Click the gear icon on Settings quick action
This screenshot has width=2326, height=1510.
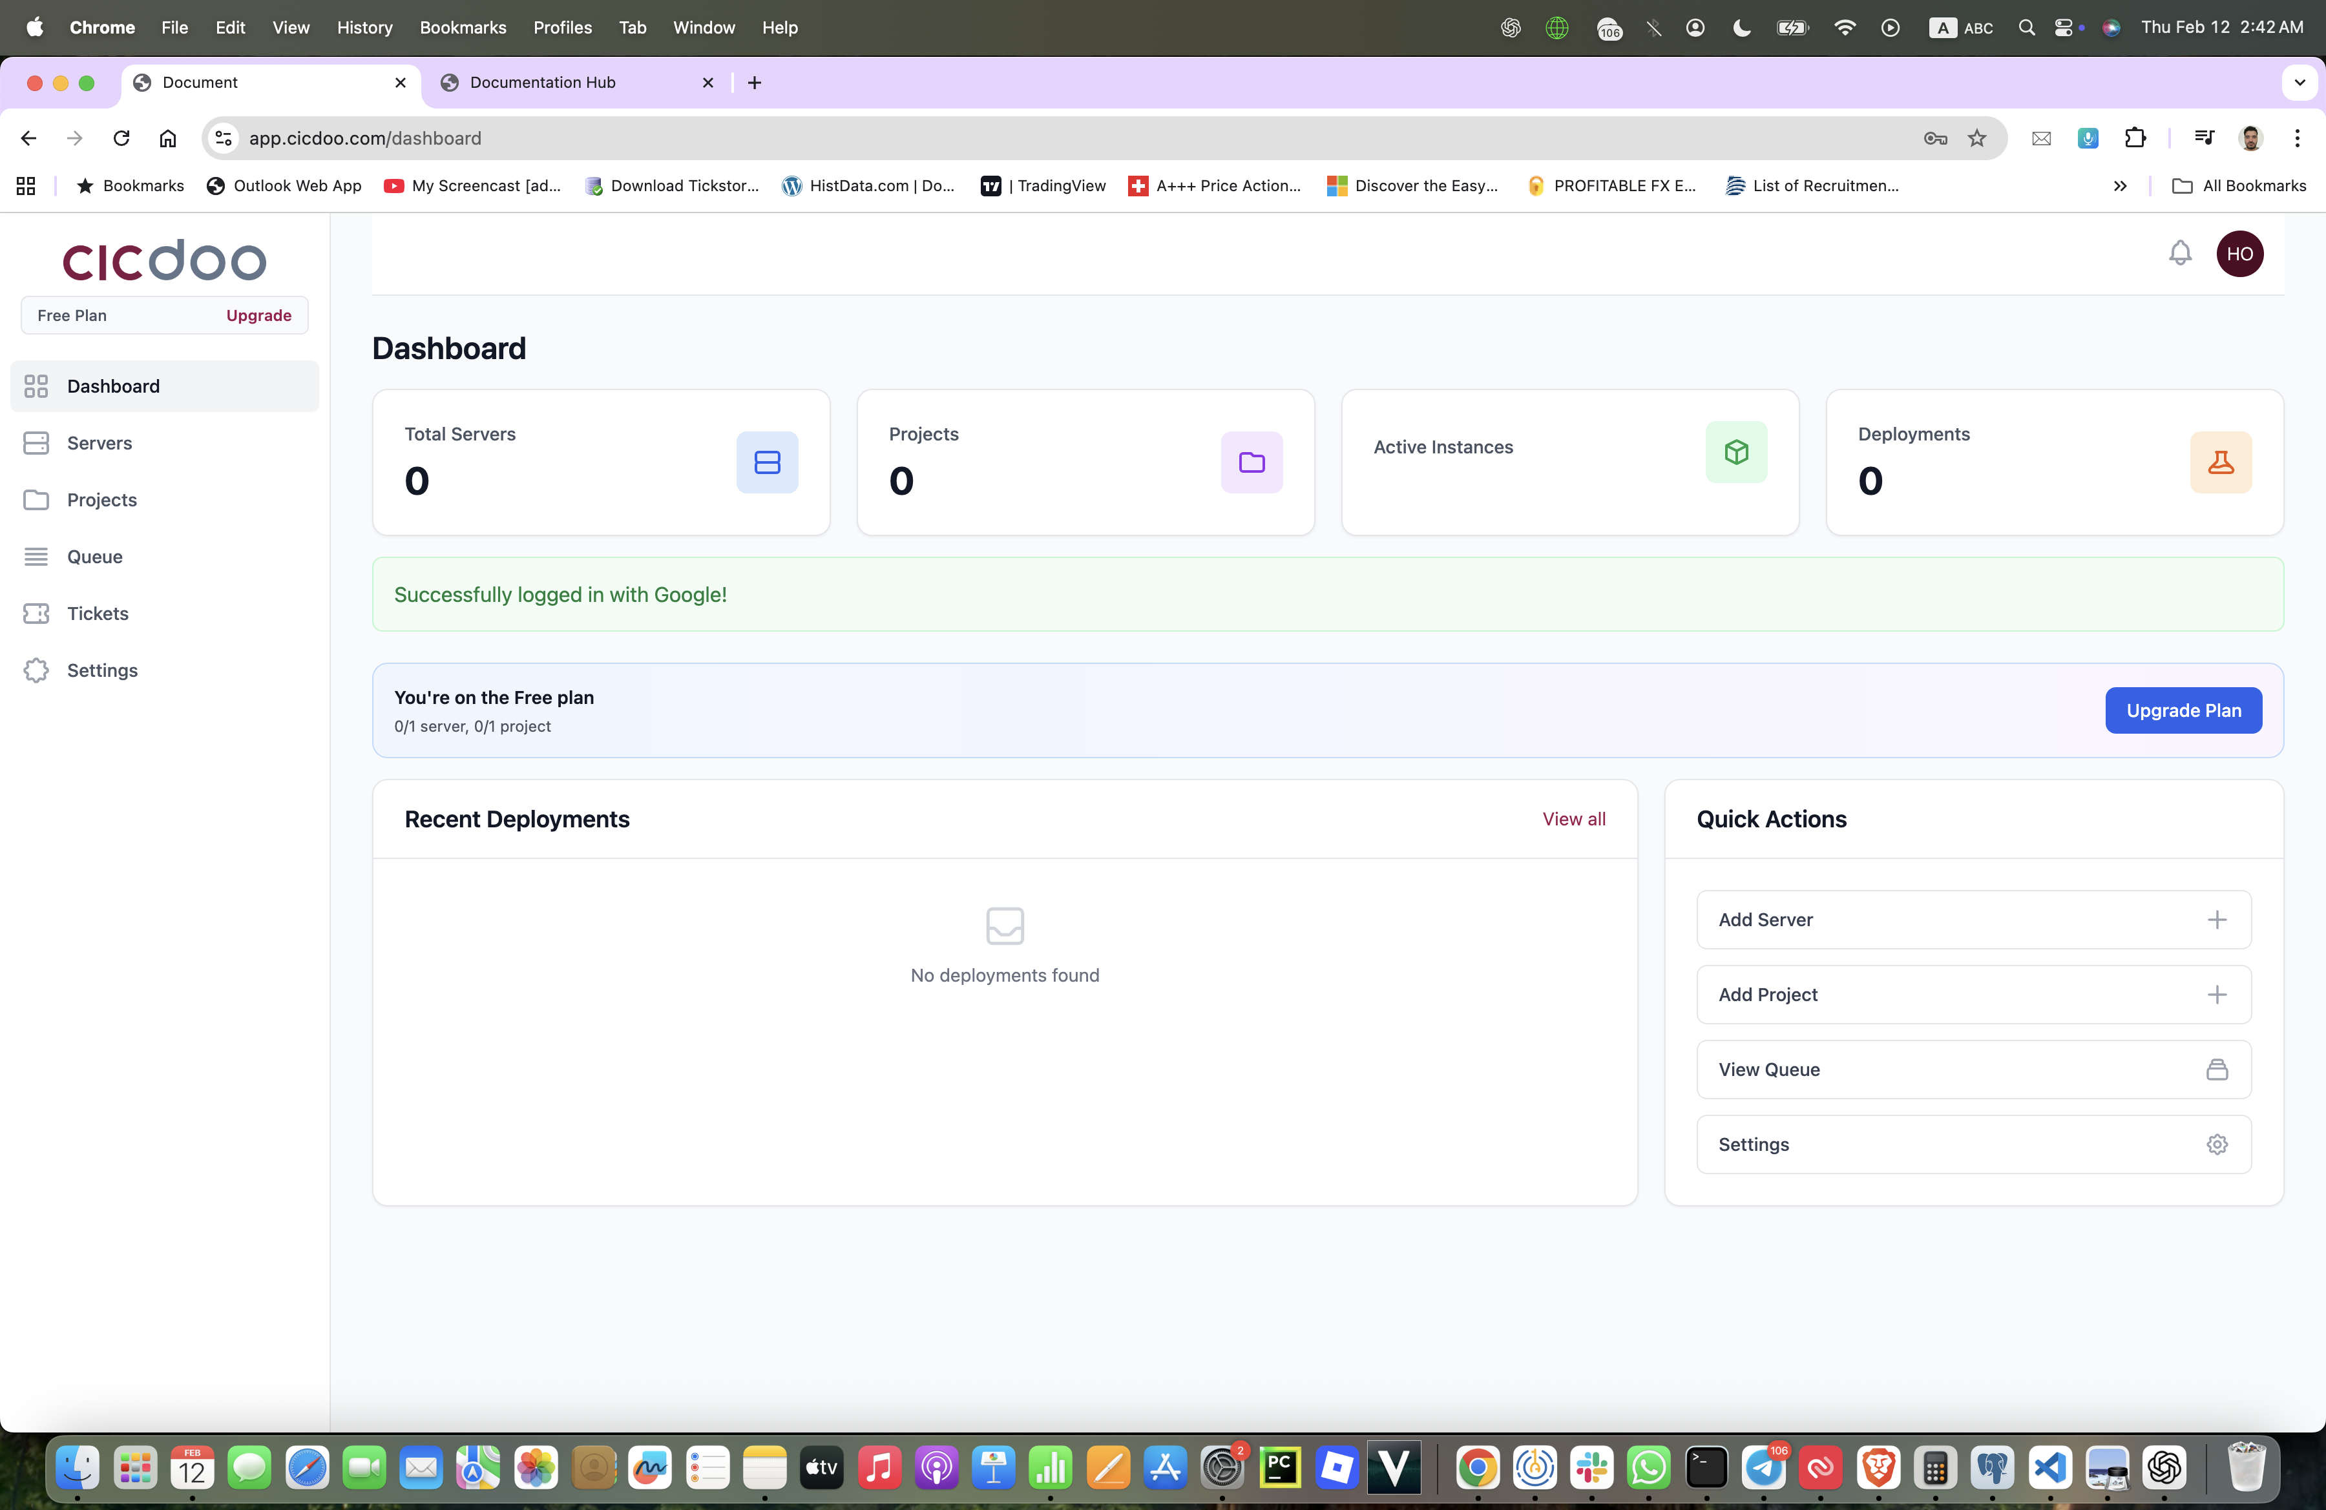[2217, 1144]
